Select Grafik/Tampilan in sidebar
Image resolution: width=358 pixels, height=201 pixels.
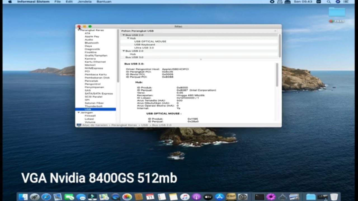click(x=96, y=56)
